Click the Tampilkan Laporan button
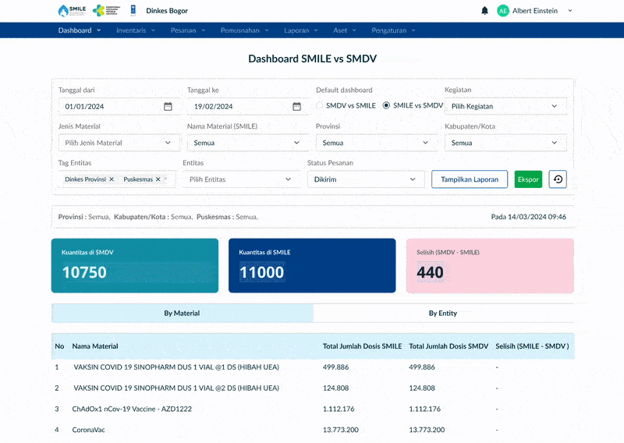The image size is (624, 443). pyautogui.click(x=470, y=179)
